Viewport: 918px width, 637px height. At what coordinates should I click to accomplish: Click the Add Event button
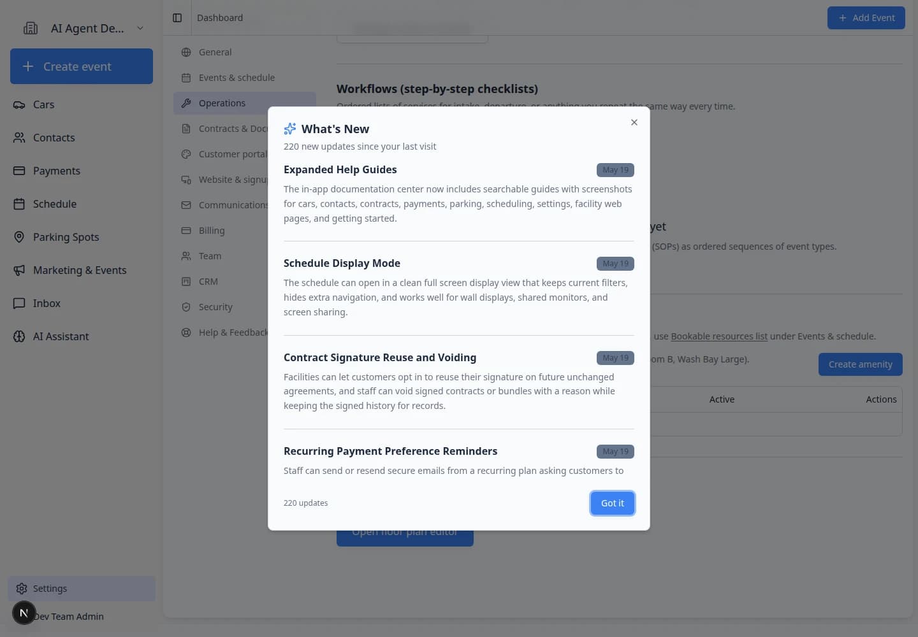[866, 18]
